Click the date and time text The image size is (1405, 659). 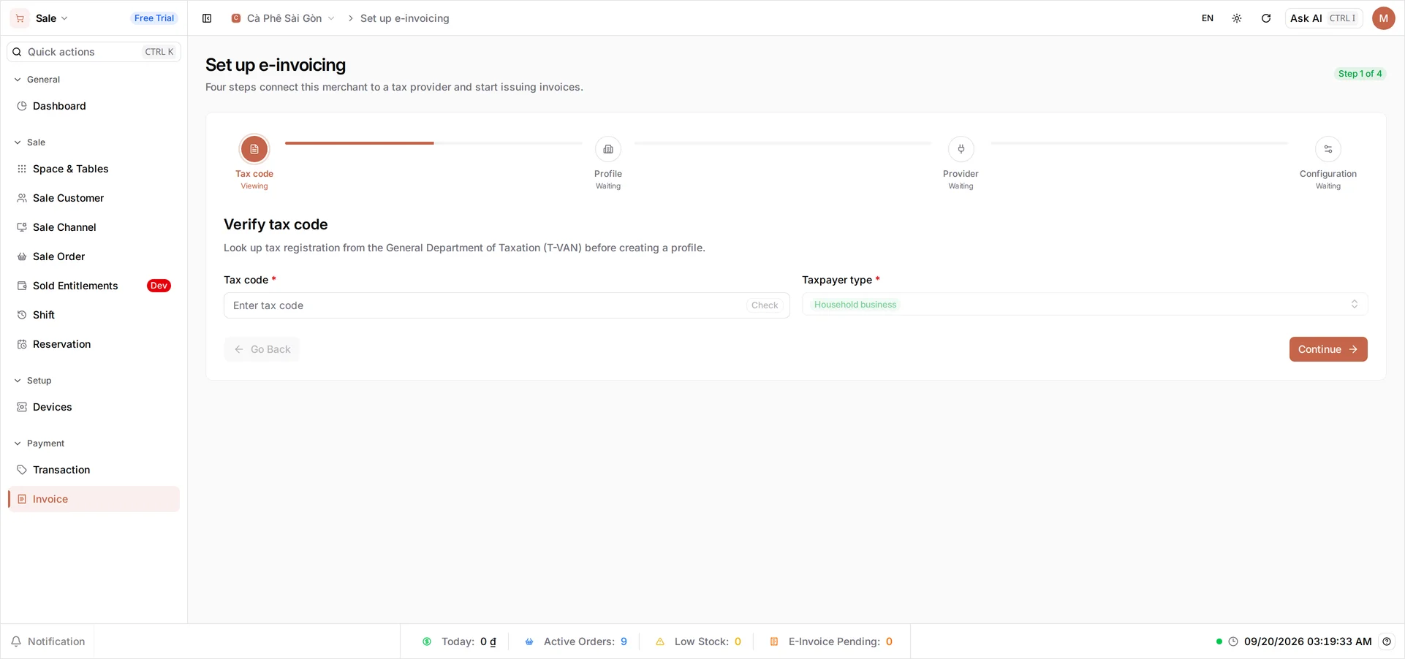click(1308, 641)
